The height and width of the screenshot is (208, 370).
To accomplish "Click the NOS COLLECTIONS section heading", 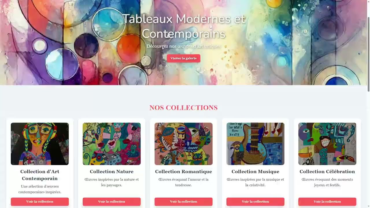I will click(x=184, y=108).
